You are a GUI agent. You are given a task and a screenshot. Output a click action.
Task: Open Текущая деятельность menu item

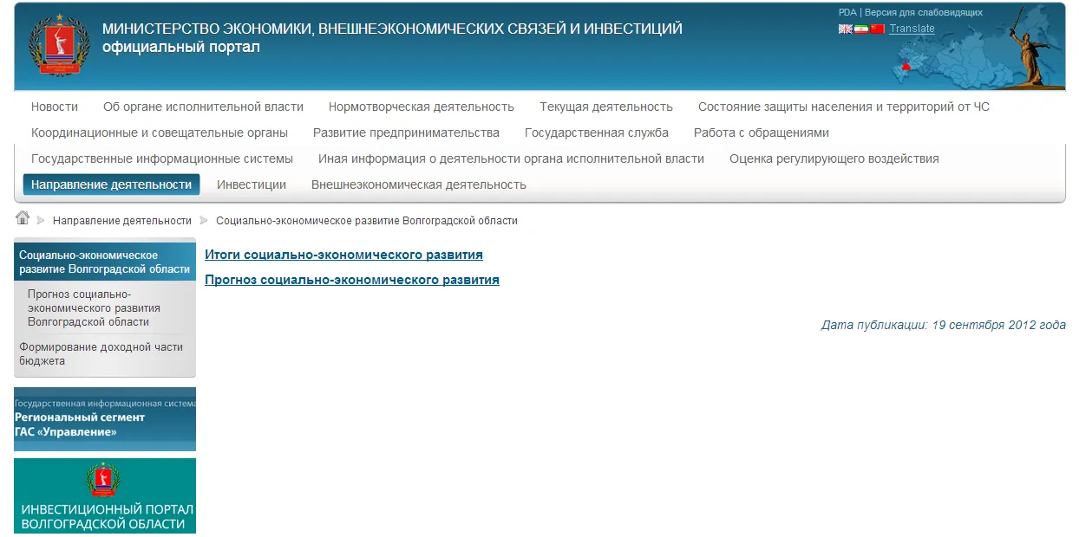click(606, 107)
